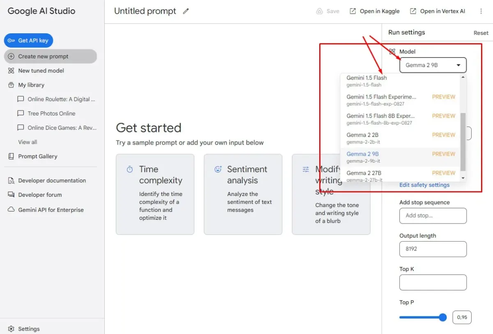
Task: Open the Sentiment analysis sample prompt card
Action: click(243, 194)
